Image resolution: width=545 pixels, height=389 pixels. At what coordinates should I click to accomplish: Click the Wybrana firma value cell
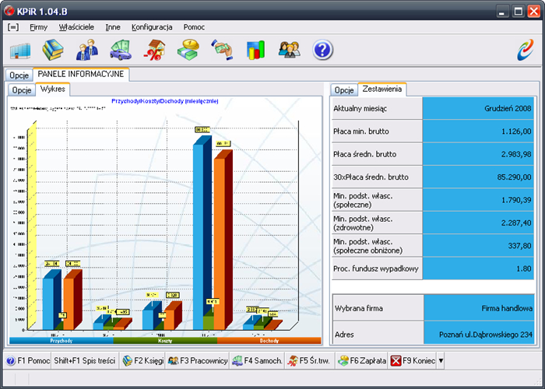(478, 308)
